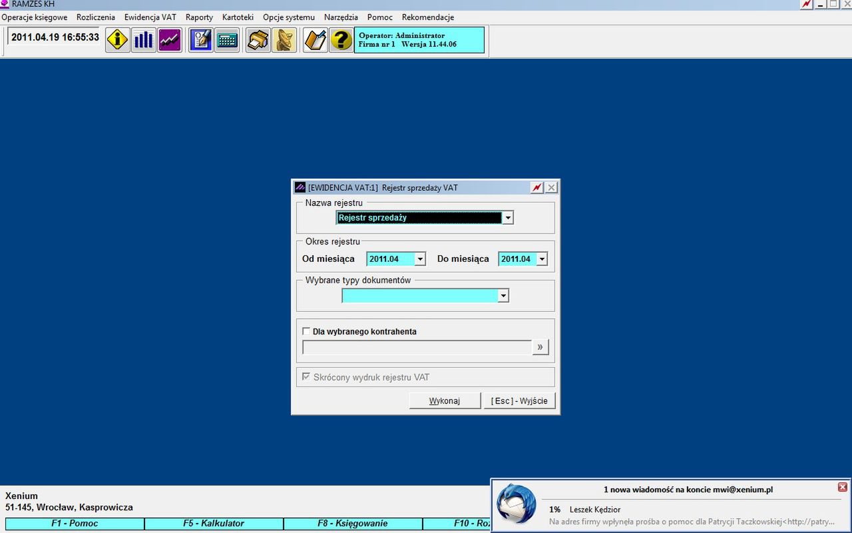Expand 'Wybrane typy dokumentów' dropdown

tap(503, 296)
